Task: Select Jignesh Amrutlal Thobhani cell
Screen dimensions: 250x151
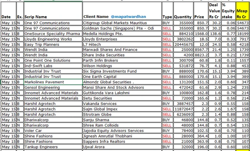Action: pyautogui.click(x=122, y=136)
